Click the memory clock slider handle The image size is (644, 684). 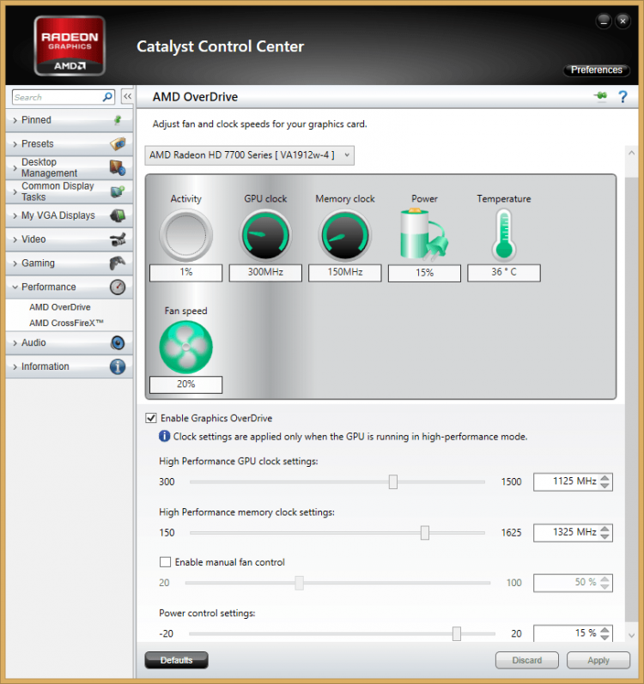point(425,533)
